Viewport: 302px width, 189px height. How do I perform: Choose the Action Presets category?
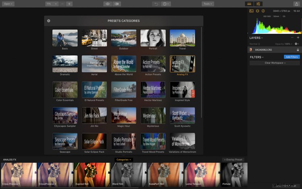(x=153, y=66)
